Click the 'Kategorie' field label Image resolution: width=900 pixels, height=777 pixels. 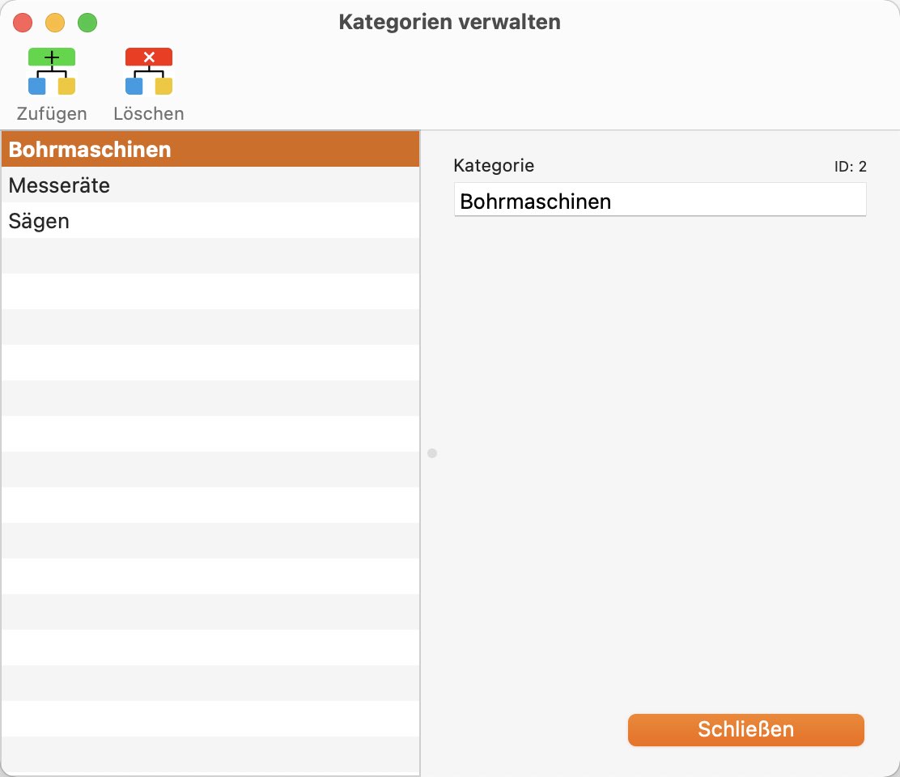click(x=494, y=166)
